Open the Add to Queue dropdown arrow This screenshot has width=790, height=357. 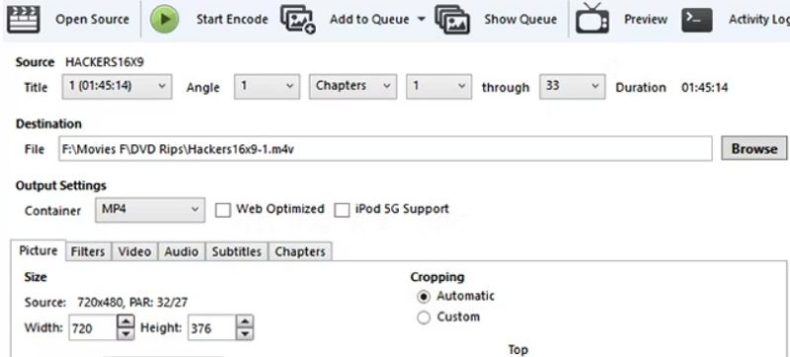tap(422, 20)
